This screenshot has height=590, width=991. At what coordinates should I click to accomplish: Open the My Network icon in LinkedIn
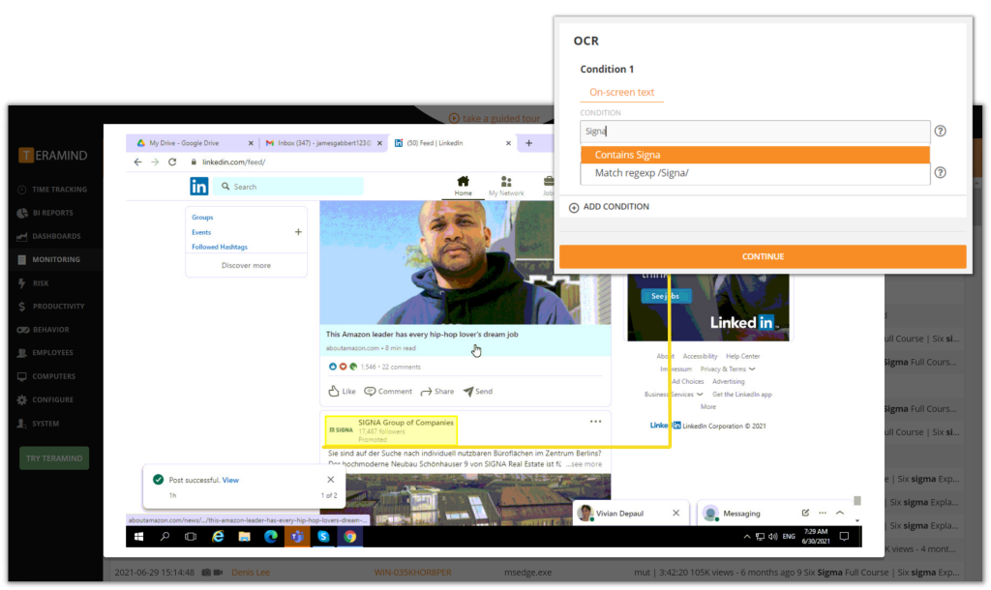(506, 182)
